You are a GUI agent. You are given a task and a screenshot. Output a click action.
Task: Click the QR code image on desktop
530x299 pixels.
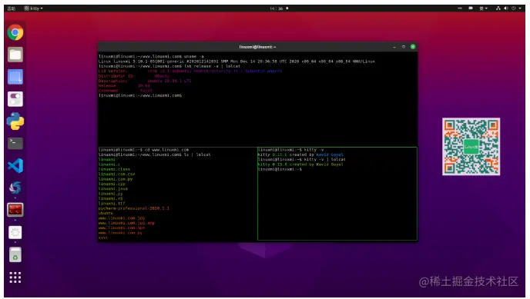471,147
